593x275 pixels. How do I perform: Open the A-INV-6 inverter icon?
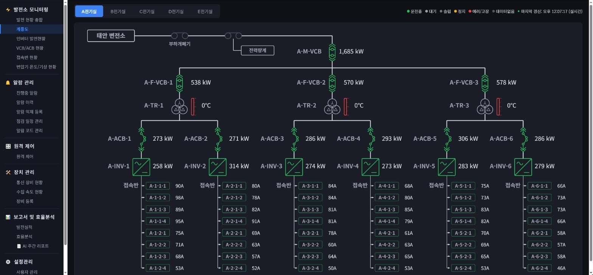click(x=523, y=167)
